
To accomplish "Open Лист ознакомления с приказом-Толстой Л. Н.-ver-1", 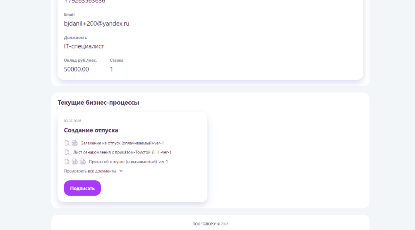I will tap(122, 152).
